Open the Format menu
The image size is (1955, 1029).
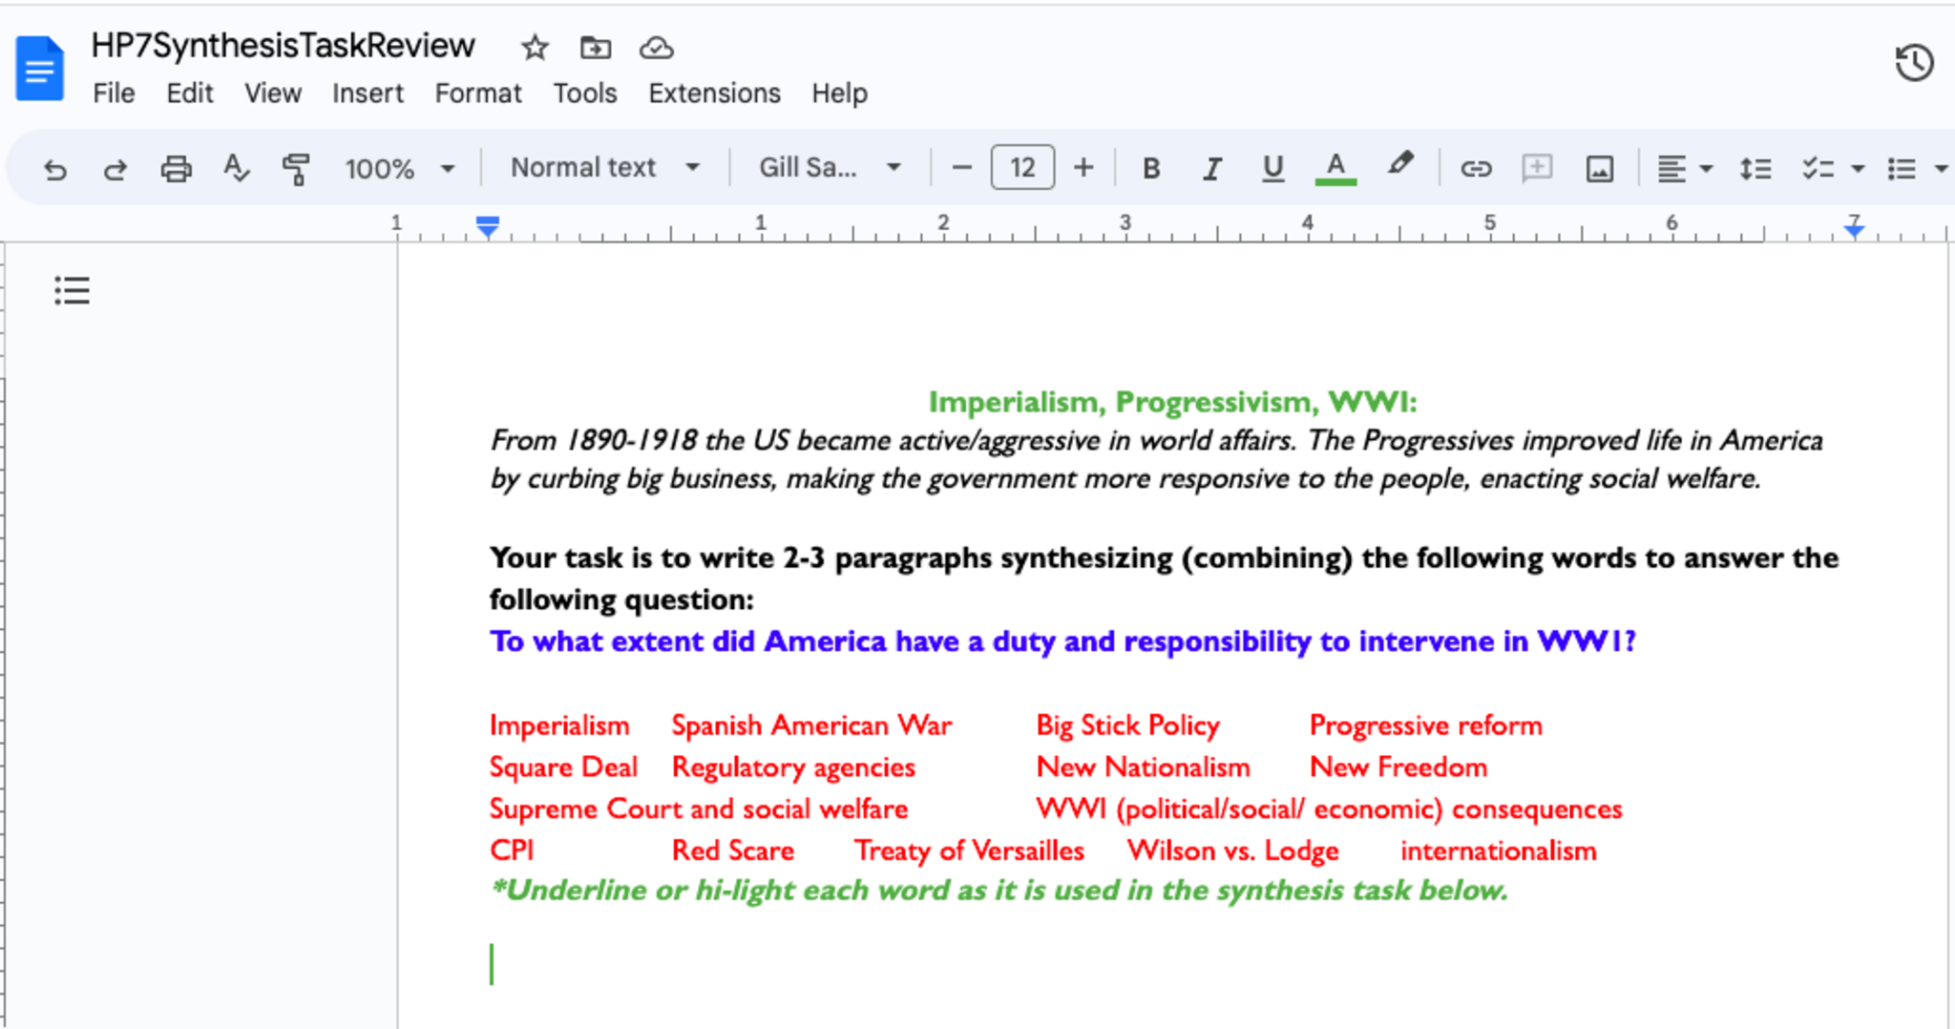click(x=477, y=94)
